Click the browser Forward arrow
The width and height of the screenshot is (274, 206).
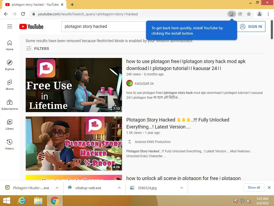pyautogui.click(x=14, y=14)
